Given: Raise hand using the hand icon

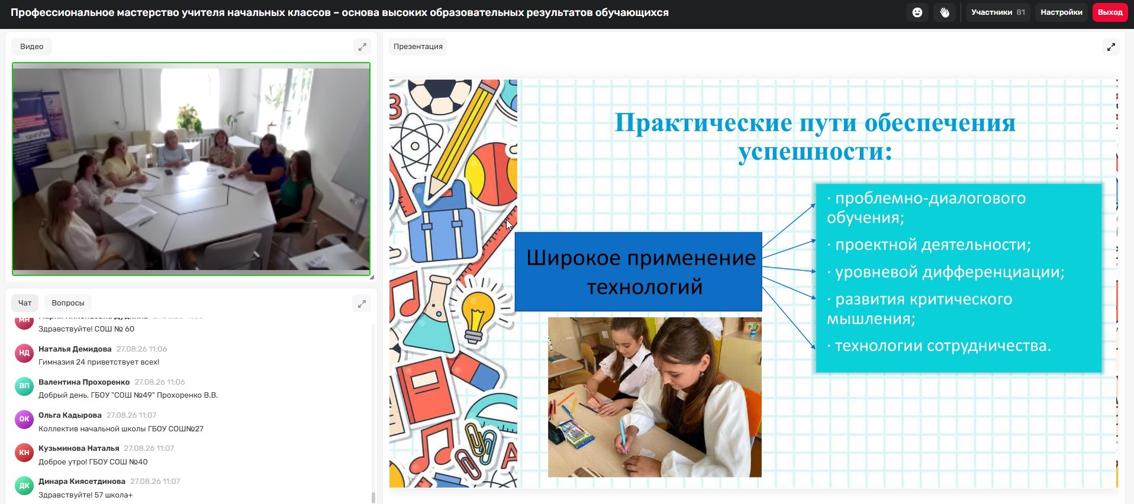Looking at the screenshot, I should (x=945, y=12).
